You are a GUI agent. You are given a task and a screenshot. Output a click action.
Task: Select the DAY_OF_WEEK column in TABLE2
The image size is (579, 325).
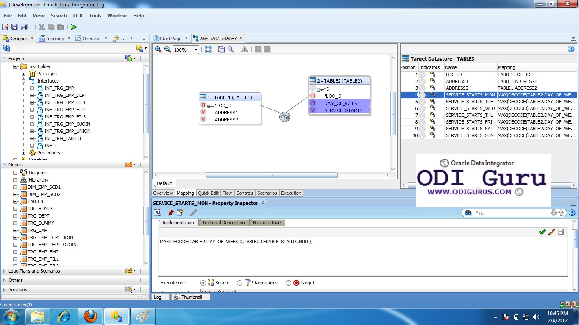pos(340,103)
